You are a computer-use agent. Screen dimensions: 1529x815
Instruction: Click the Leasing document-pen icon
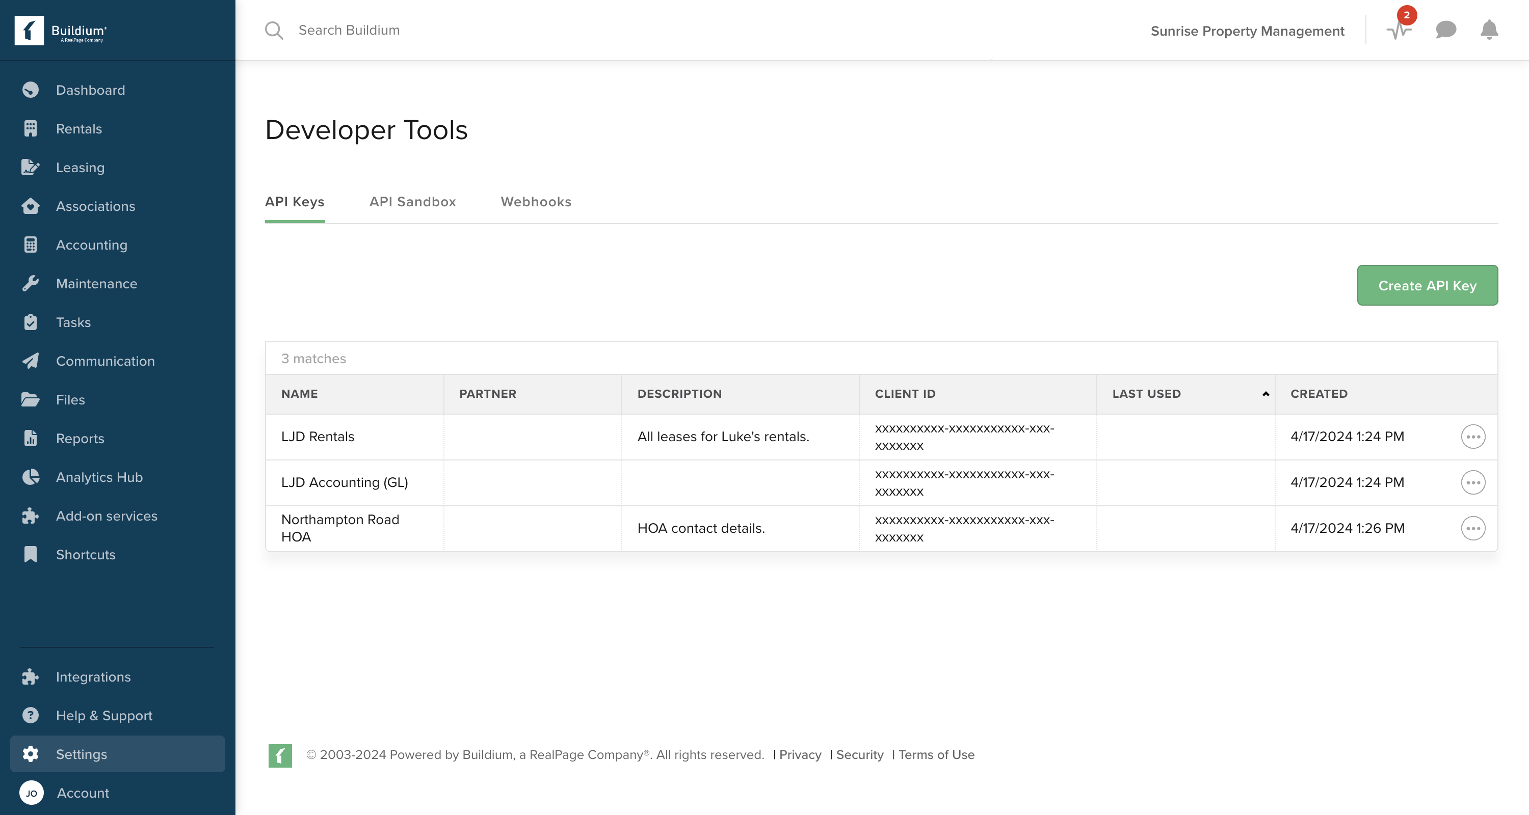(x=30, y=167)
